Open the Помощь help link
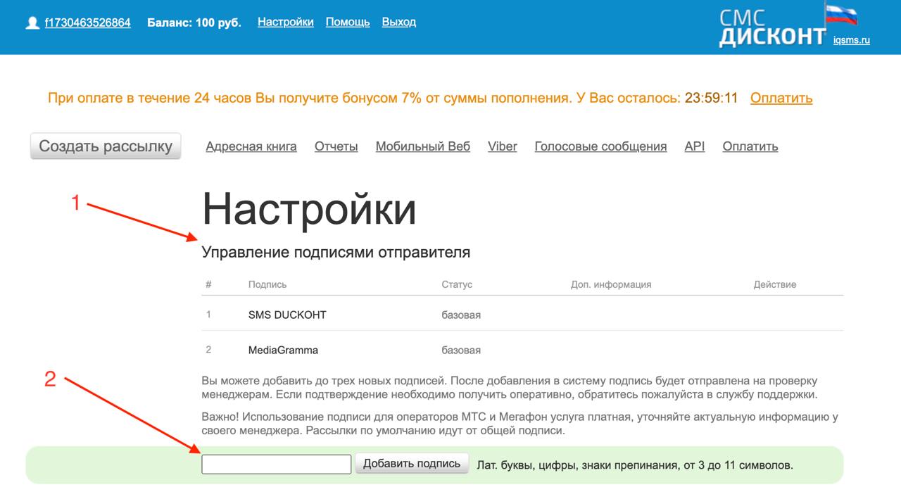This screenshot has height=499, width=901. 348,22
